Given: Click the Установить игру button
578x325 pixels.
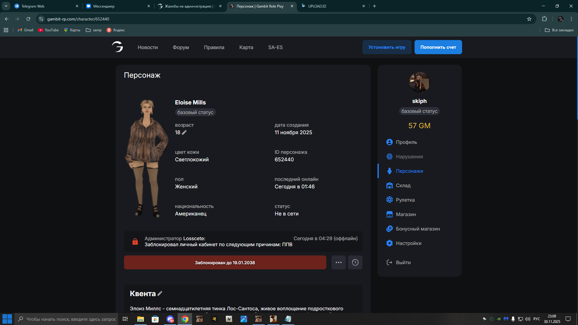Looking at the screenshot, I should 387,47.
